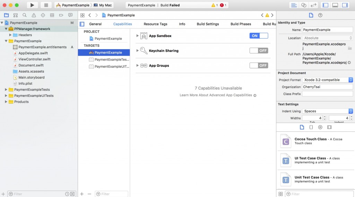Choose the My Mac run destination

point(103,5)
